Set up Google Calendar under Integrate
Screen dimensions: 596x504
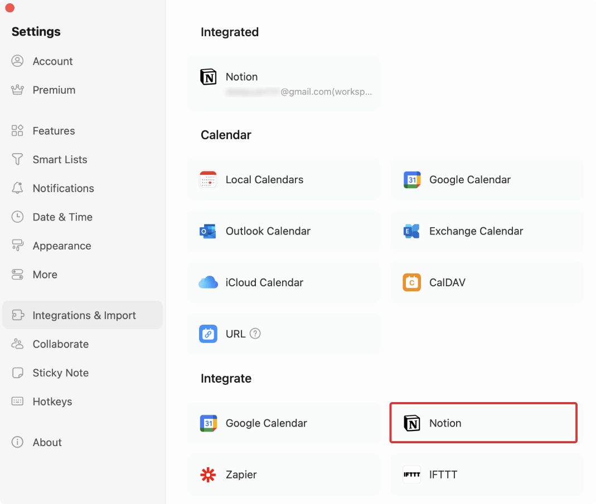(266, 423)
